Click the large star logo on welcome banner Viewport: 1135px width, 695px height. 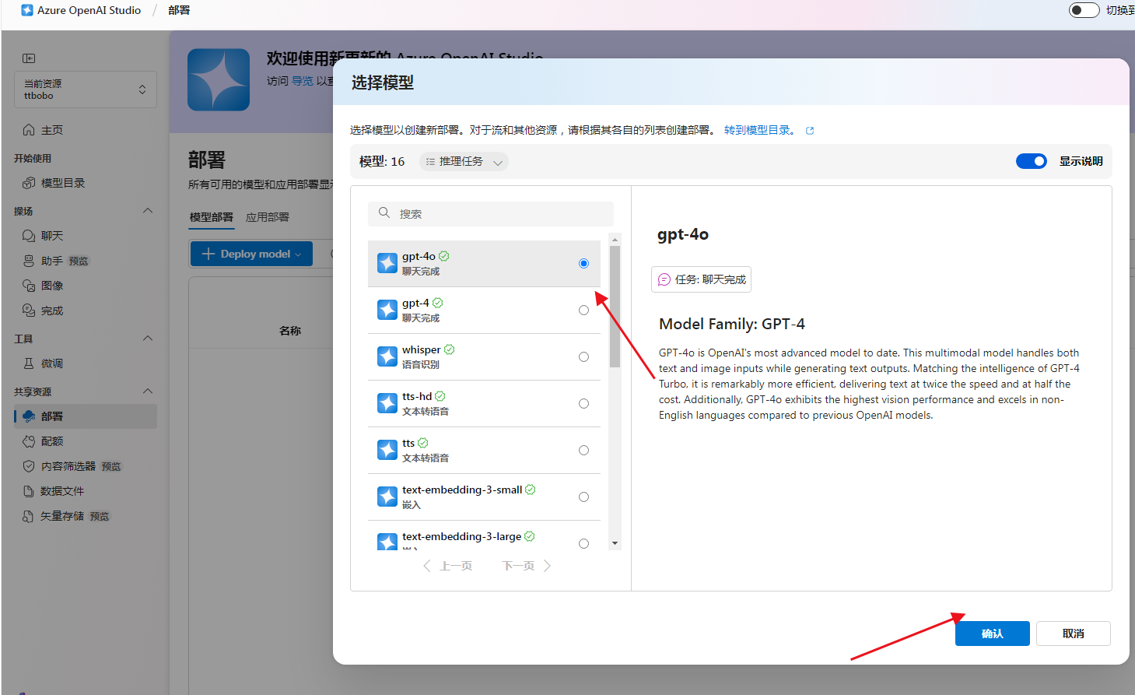[219, 79]
